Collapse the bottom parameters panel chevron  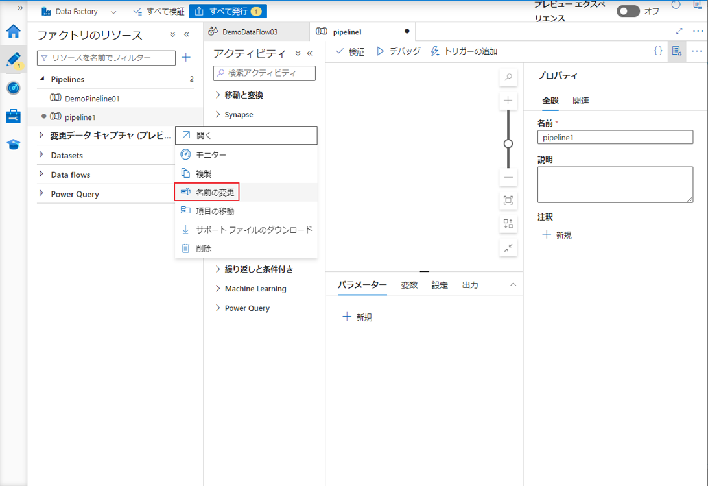pyautogui.click(x=513, y=285)
